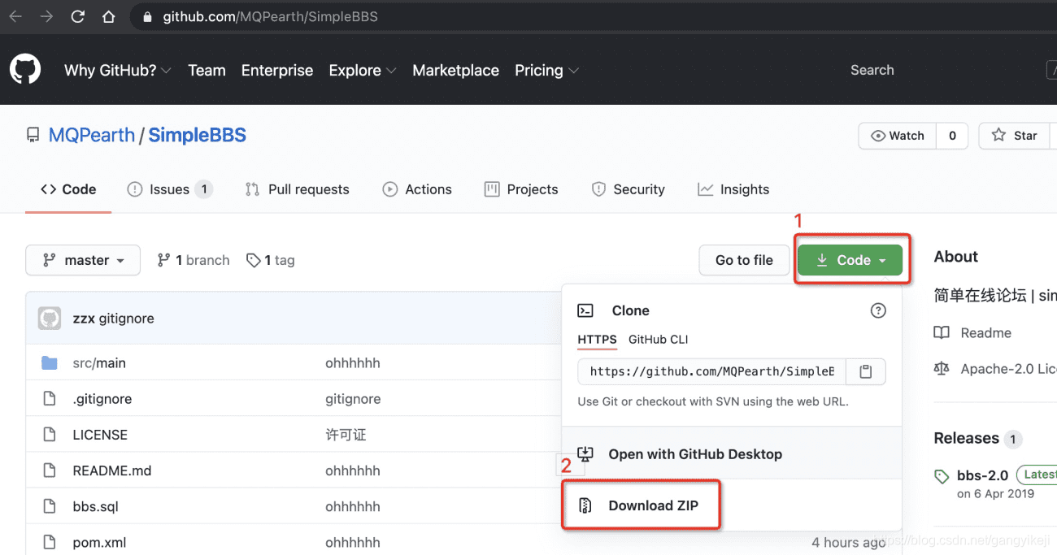Click the file icon beside LICENSE
This screenshot has width=1057, height=555.
50,435
